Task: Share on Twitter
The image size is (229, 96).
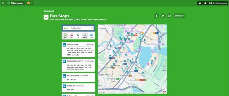Action: [x=163, y=16]
